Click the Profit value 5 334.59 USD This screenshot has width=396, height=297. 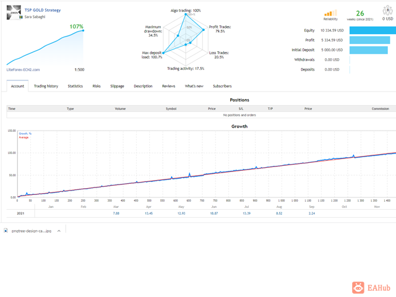332,40
